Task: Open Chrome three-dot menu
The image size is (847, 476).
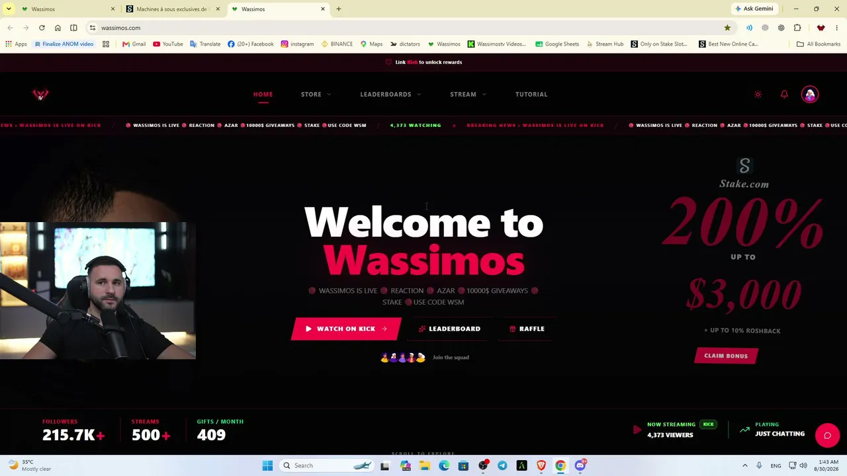Action: (x=836, y=28)
